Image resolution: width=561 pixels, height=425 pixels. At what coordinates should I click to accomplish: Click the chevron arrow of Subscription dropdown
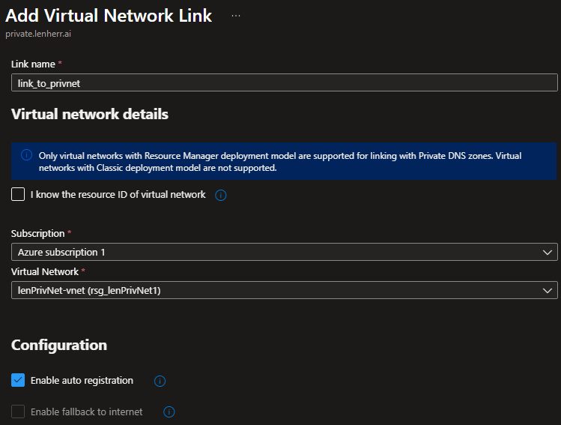click(547, 253)
